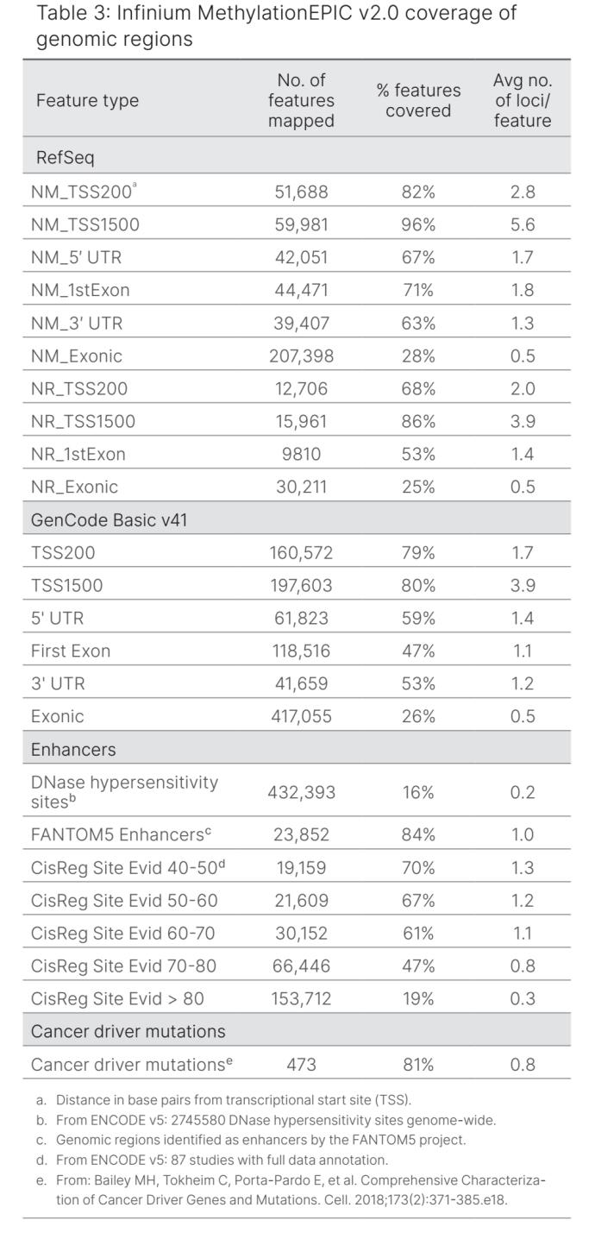Click the 'Feature type' column header
Screen dimensions: 595x1233
pos(87,101)
